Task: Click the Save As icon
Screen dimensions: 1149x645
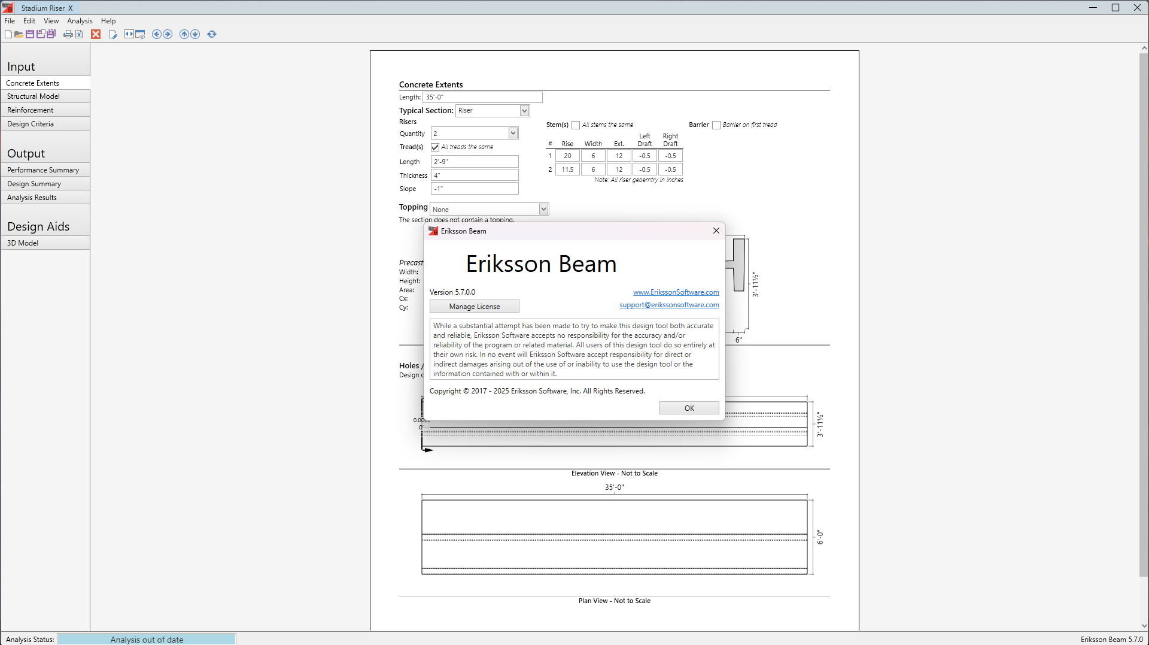Action: pos(40,34)
